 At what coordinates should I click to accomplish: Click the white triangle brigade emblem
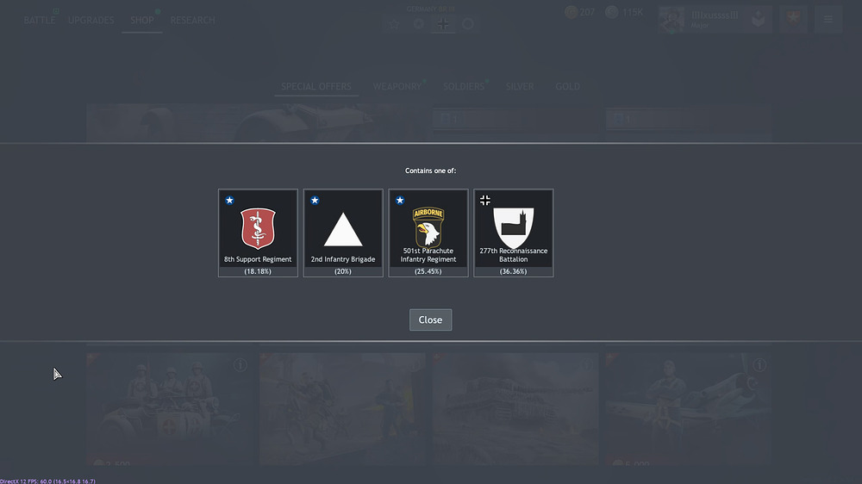(x=343, y=229)
